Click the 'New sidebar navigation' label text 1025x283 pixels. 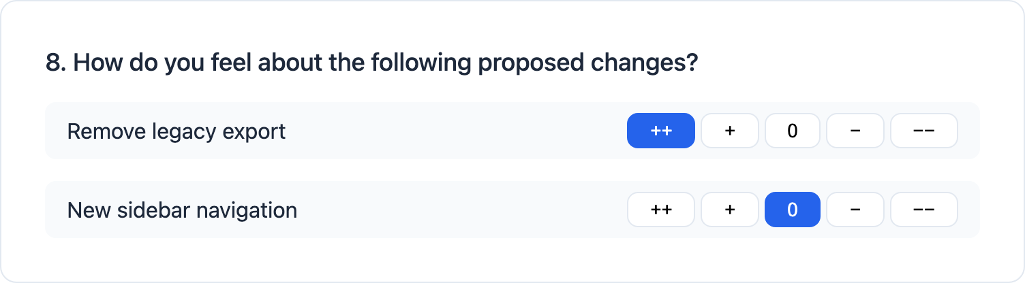pyautogui.click(x=182, y=210)
